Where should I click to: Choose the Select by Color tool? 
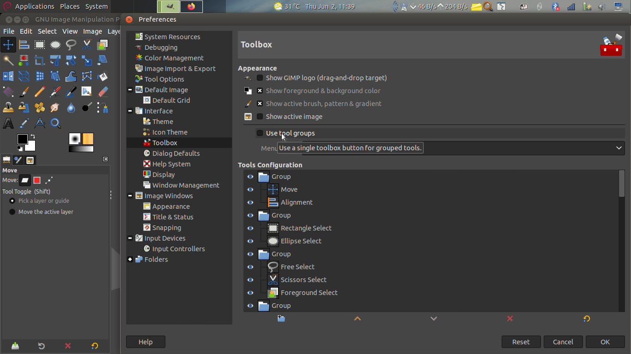(x=24, y=60)
